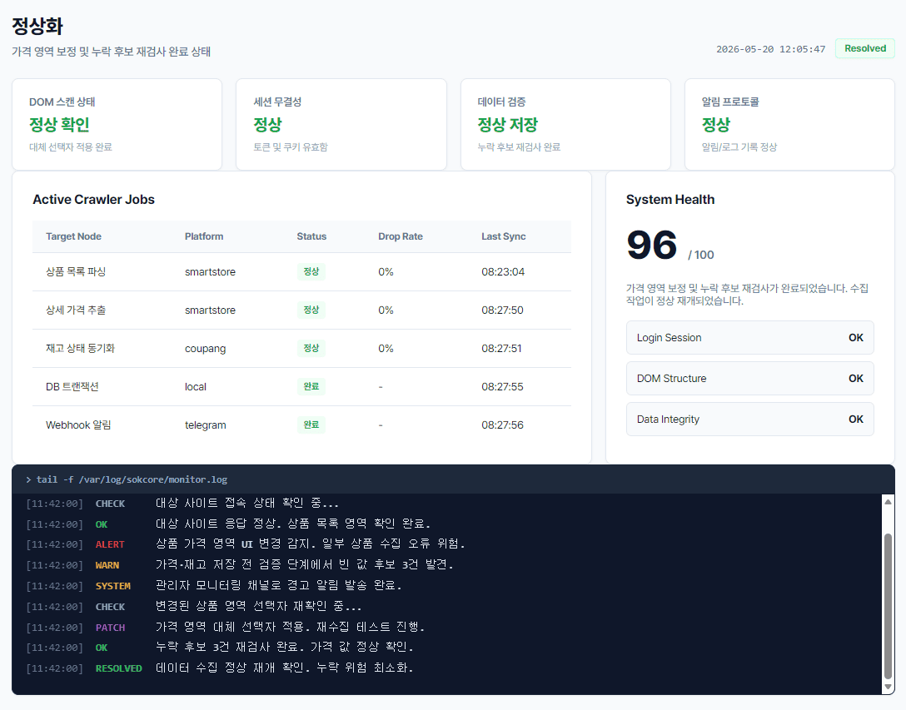Screen dimensions: 906x710
Task: Open the 알림 프로토콜 card
Action: (x=789, y=124)
